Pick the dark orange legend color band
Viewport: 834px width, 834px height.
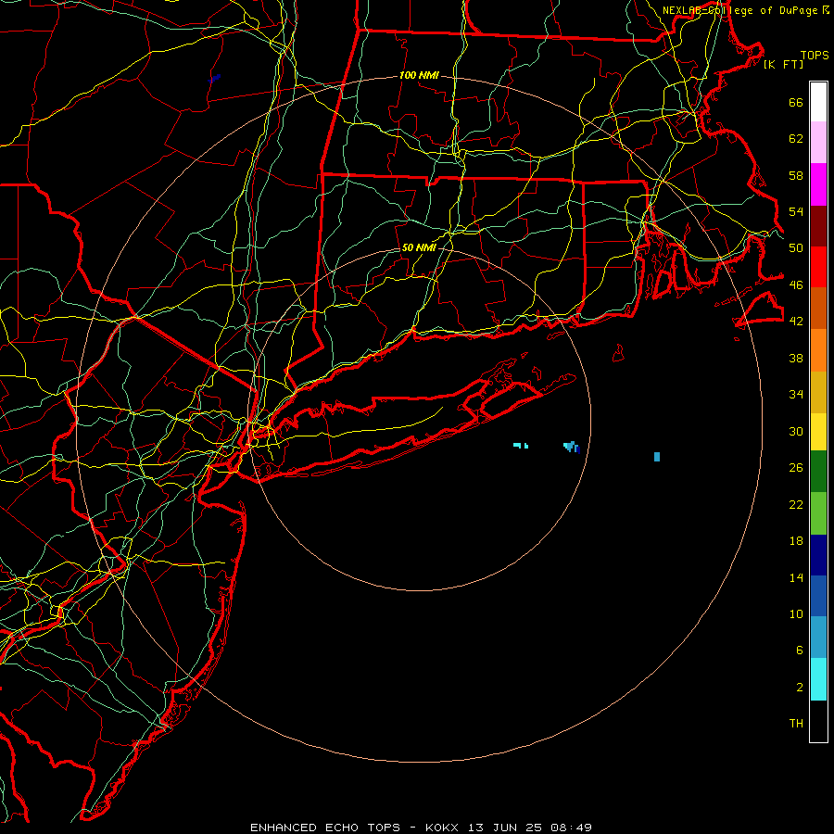pos(818,309)
